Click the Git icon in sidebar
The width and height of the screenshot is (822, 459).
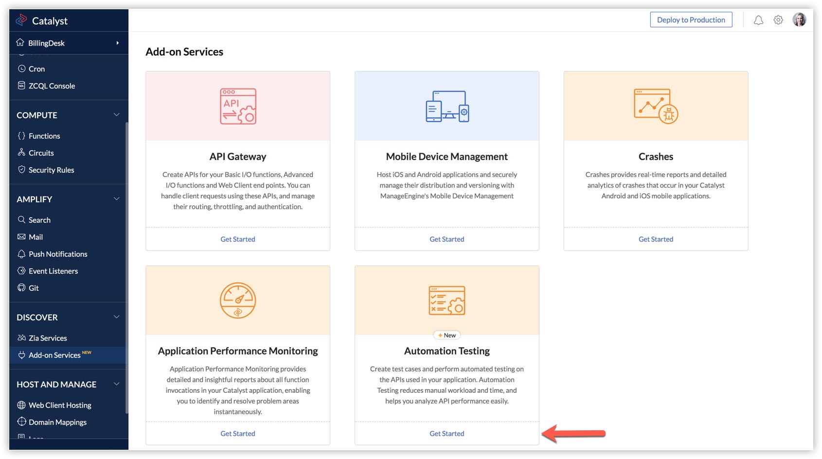[21, 288]
